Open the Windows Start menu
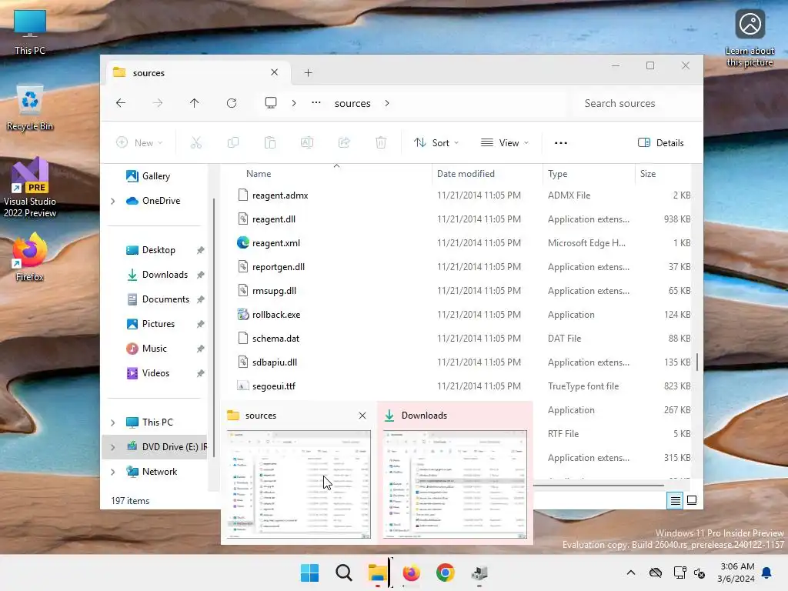The height and width of the screenshot is (591, 788). click(x=309, y=573)
